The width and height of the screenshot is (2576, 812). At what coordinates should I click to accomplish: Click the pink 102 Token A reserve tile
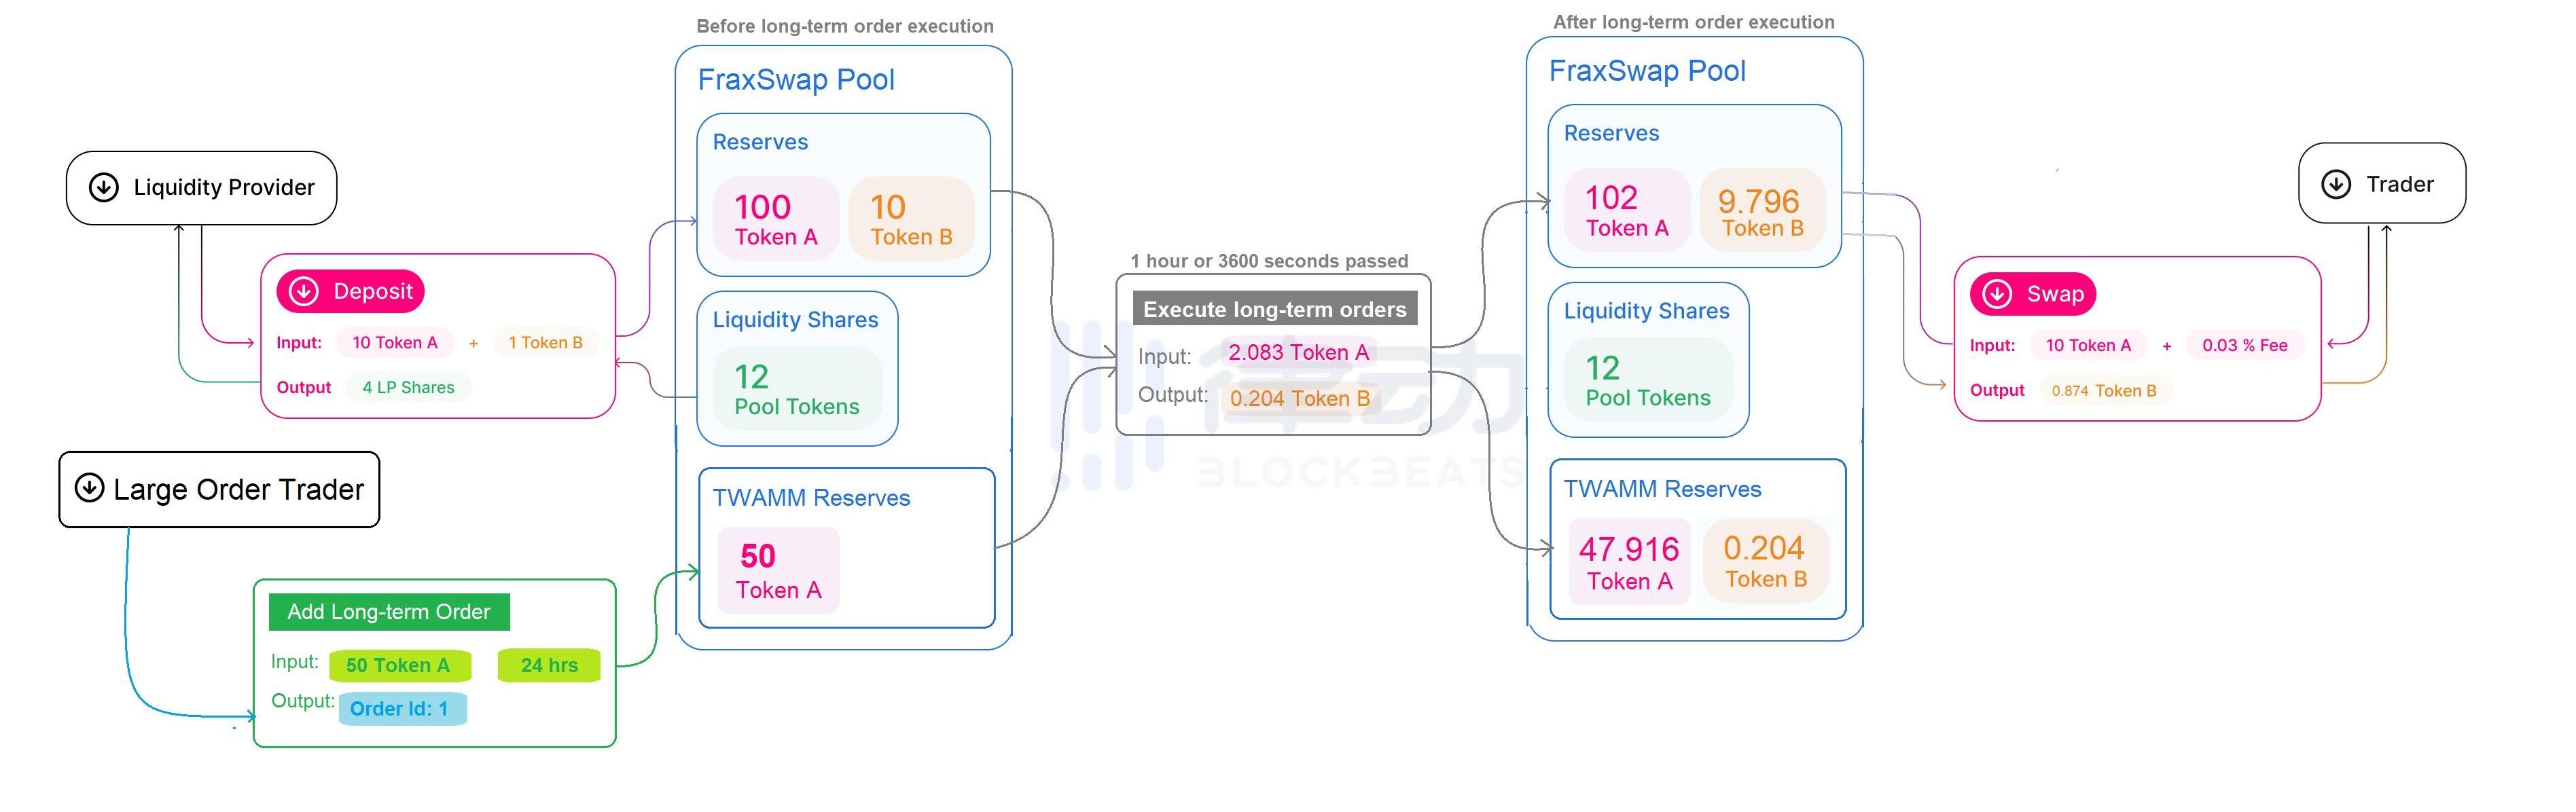pyautogui.click(x=1626, y=210)
